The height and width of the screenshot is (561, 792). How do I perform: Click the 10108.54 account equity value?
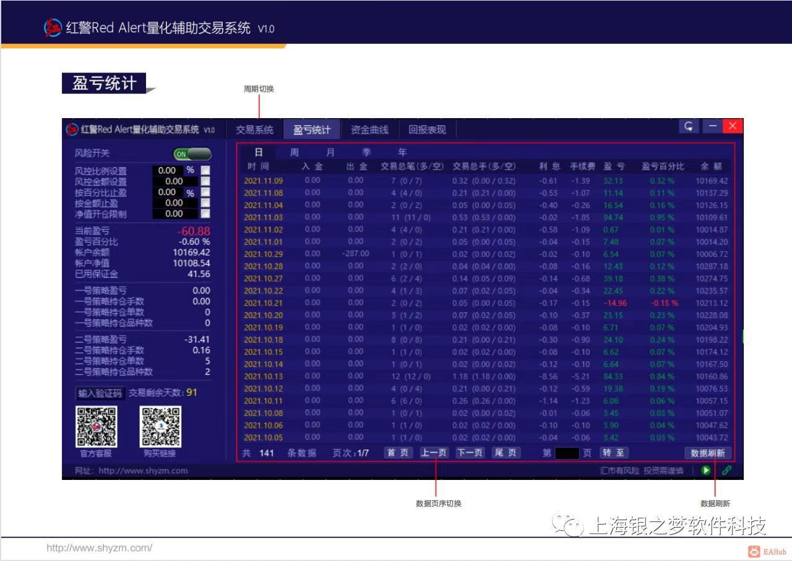[x=191, y=263]
